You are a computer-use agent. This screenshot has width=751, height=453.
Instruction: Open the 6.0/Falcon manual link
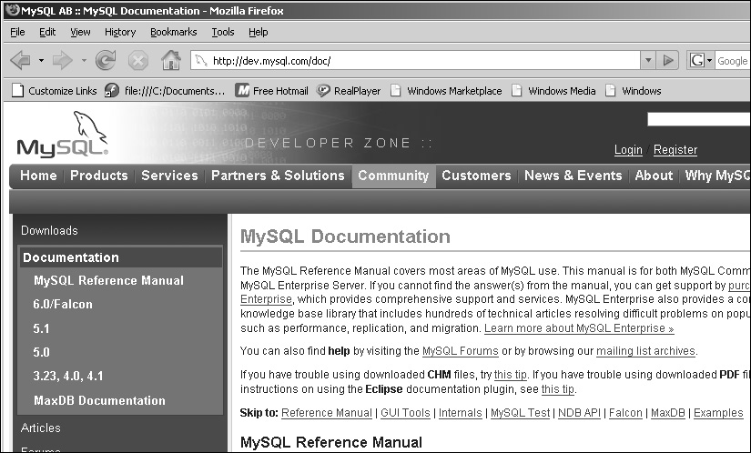63,304
